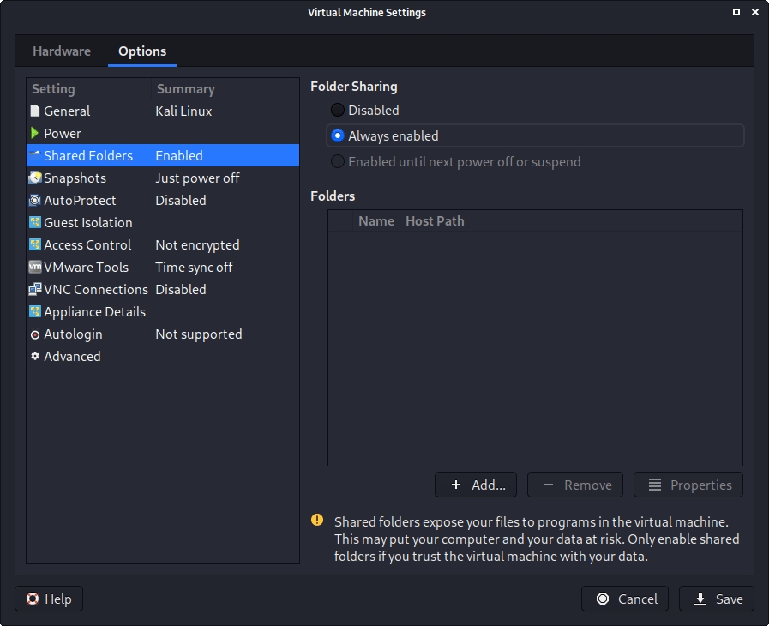
Task: Switch to the Hardware tab
Action: point(62,51)
